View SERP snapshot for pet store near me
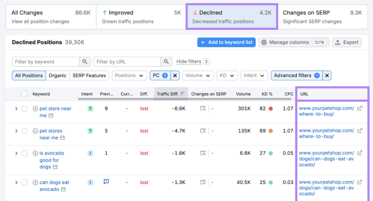The width and height of the screenshot is (373, 201). click(203, 109)
